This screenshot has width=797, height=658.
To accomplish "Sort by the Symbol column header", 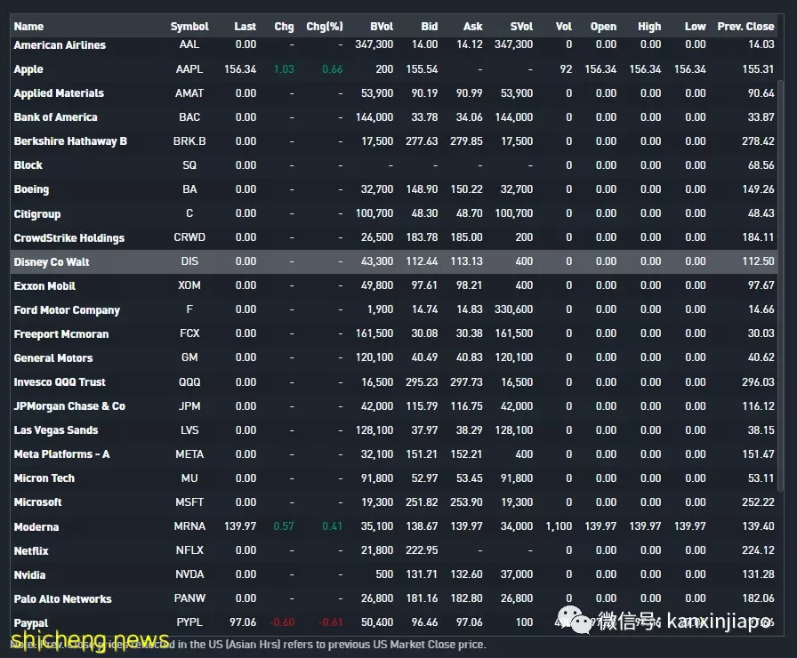I will [x=189, y=27].
